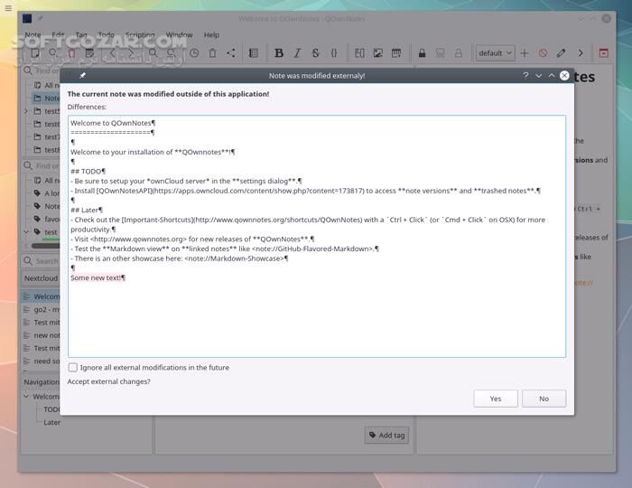
Task: Close the modified externally dialog
Action: click(564, 75)
